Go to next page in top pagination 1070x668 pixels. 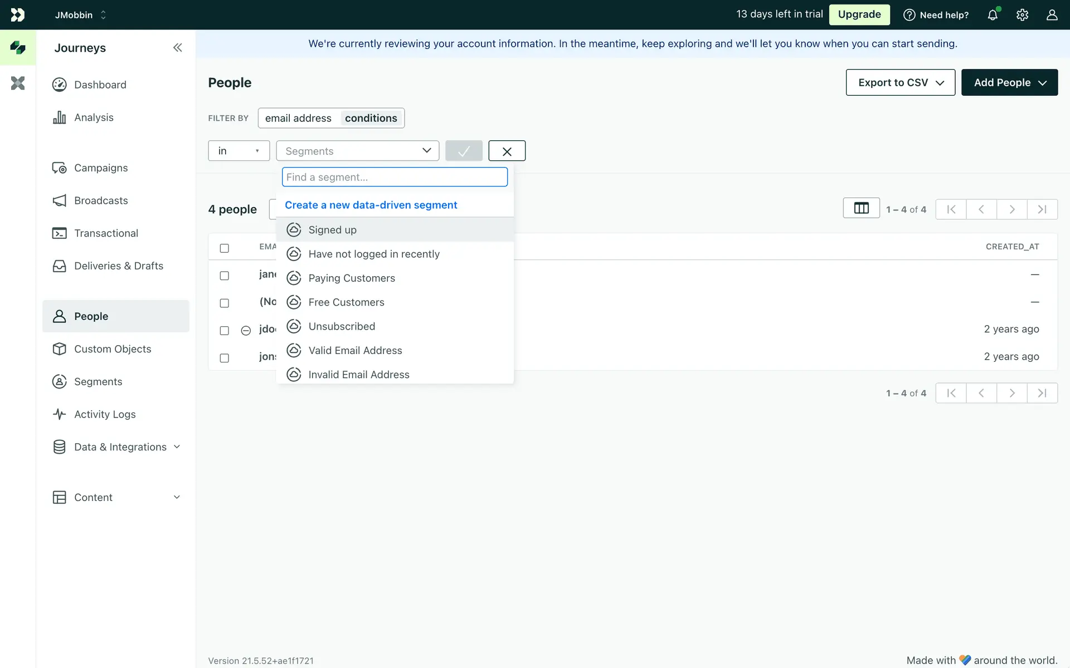(x=1011, y=209)
